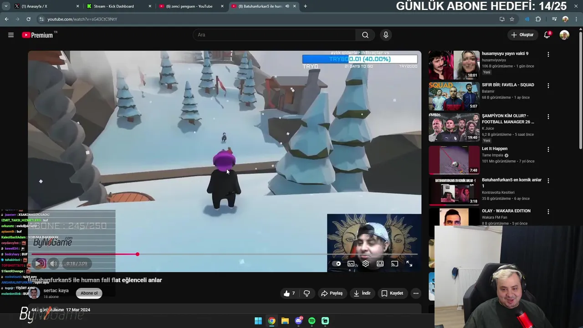This screenshot has height=328, width=583.
Task: Open more actions for the video
Action: [416, 293]
